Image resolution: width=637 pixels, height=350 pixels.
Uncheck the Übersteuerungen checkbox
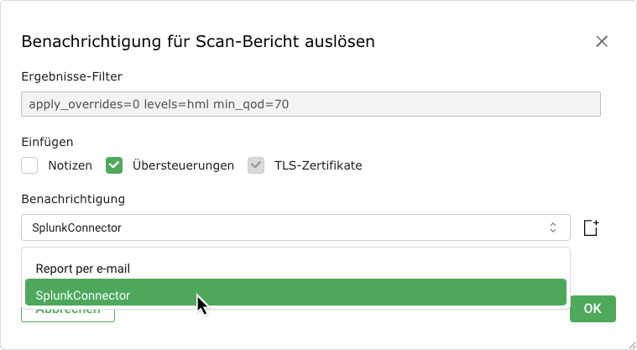click(x=114, y=165)
